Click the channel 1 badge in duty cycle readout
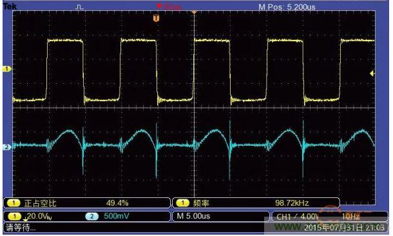393x236 pixels. [14, 203]
